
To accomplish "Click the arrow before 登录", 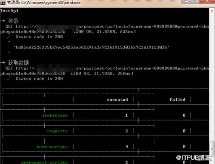I will (3, 21).
